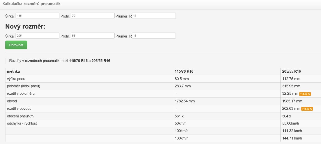Click the Kalkulačka rozměrů pneumatik page title
Image resolution: width=321 pixels, height=144 pixels.
31,4
